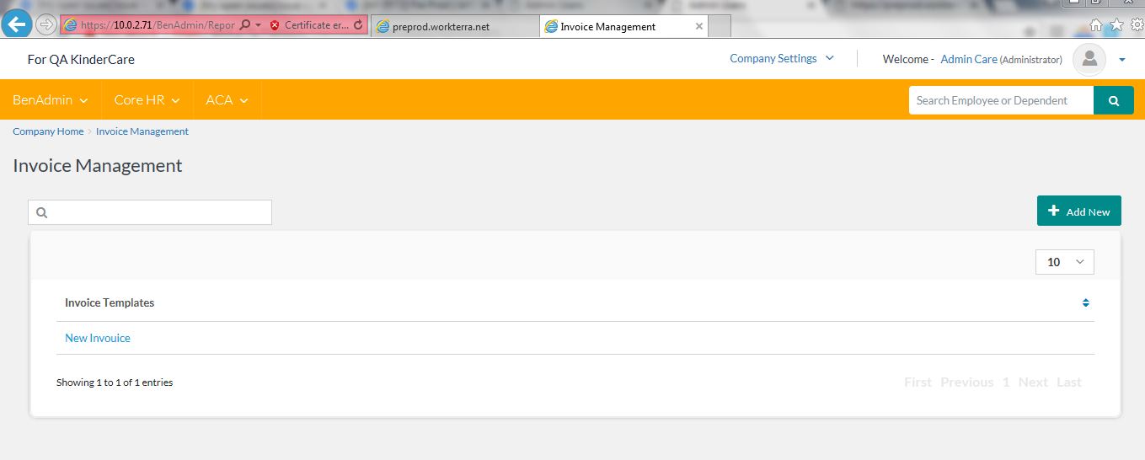The image size is (1145, 460).
Task: Expand the arrow next to user avatar
Action: (1121, 60)
